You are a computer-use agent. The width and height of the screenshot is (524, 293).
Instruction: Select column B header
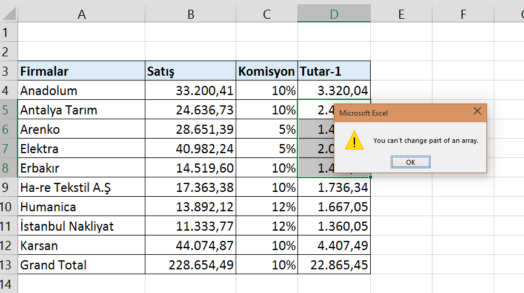(x=190, y=14)
